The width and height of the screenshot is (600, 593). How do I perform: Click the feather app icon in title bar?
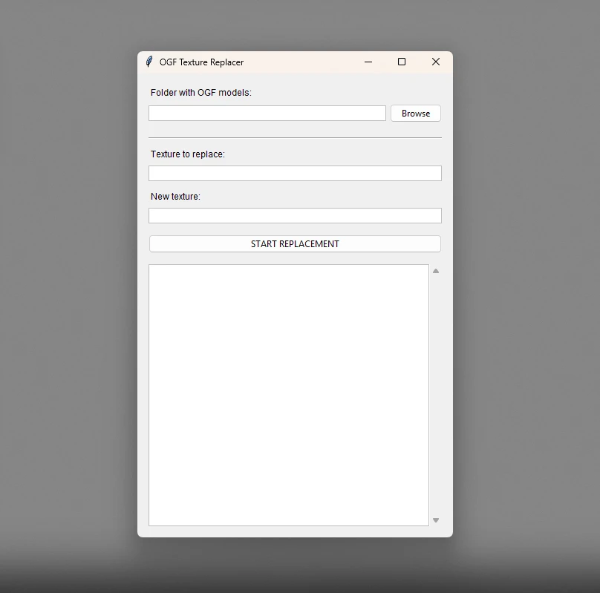(x=149, y=62)
